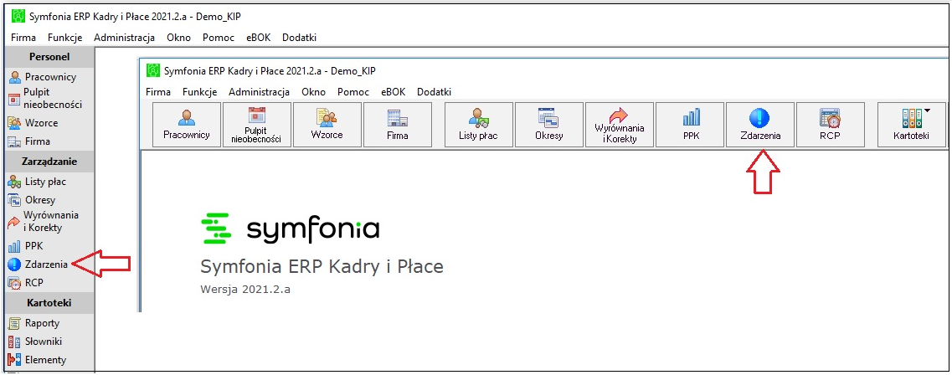
Task: Click the PPK toolbar button
Action: click(x=691, y=125)
